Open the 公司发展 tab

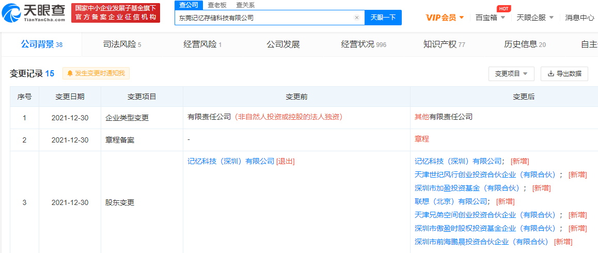[x=283, y=44]
